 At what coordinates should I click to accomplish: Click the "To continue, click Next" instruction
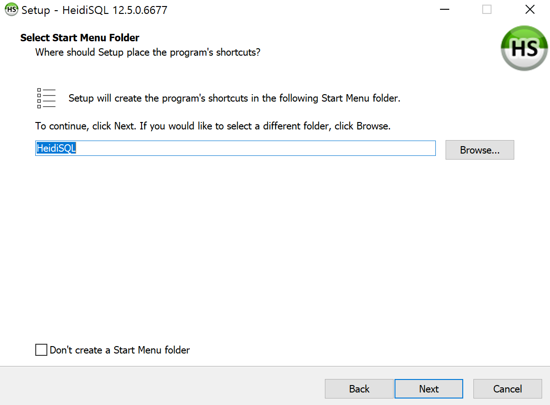pos(213,126)
